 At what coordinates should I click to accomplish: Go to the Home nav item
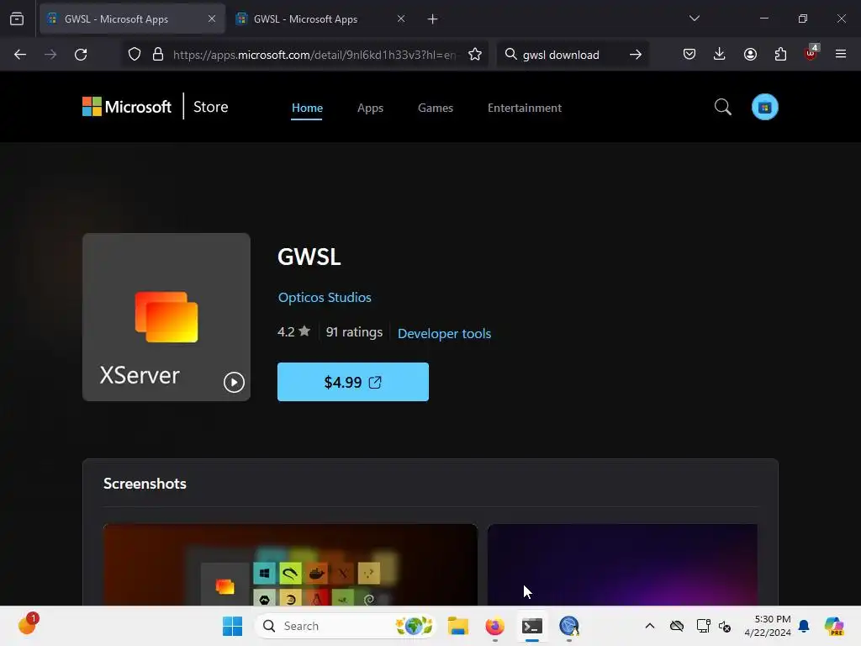point(307,108)
